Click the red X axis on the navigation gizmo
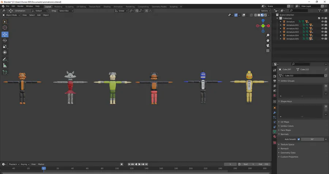The height and width of the screenshot is (174, 329). click(x=268, y=26)
